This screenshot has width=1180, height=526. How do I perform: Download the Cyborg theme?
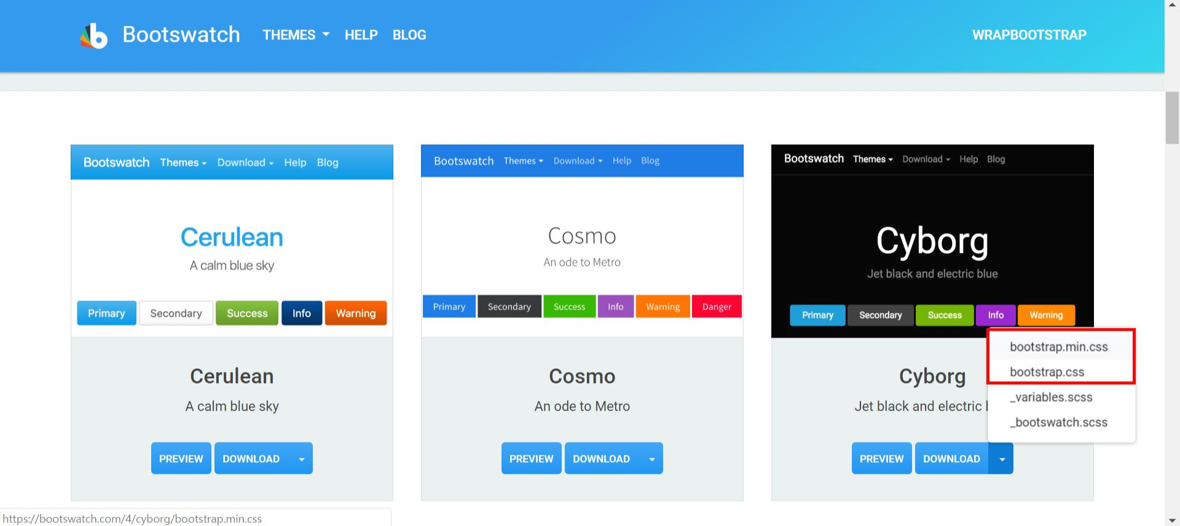[951, 458]
